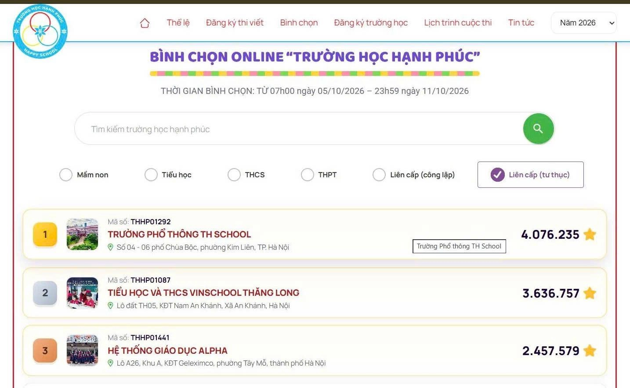
Task: Click the TH School thumbnail image
Action: pyautogui.click(x=82, y=234)
